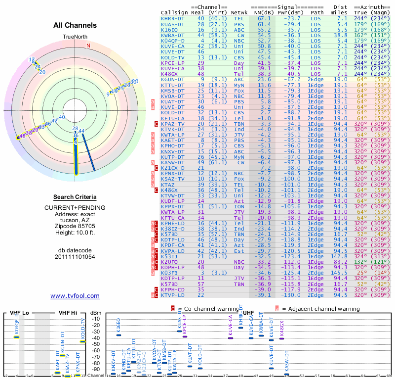Viewport: 395px width, 380px height.
Task: Click the KWBA-DT marker in UHF chart
Action: (261, 335)
